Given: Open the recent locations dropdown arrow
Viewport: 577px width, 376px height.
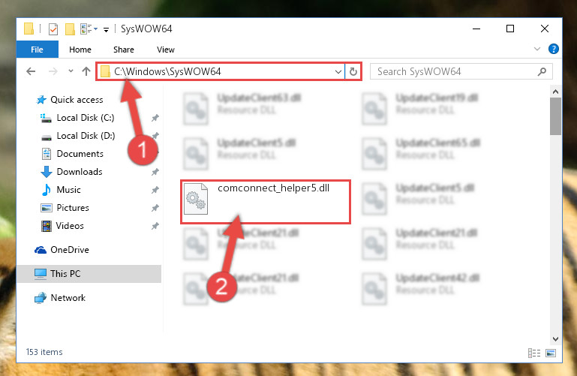Looking at the screenshot, I should click(71, 71).
